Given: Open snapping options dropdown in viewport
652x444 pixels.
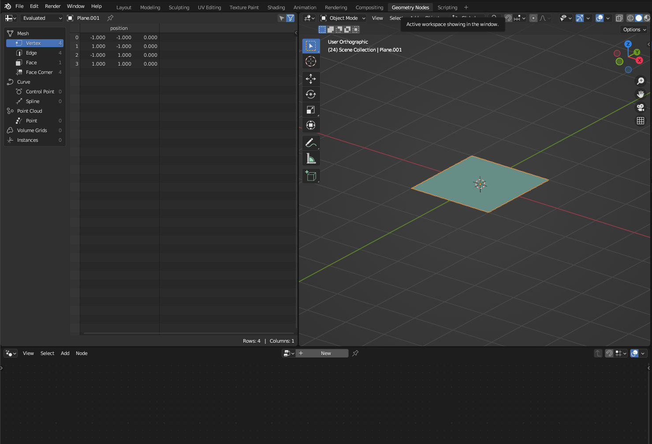Looking at the screenshot, I should click(x=520, y=18).
